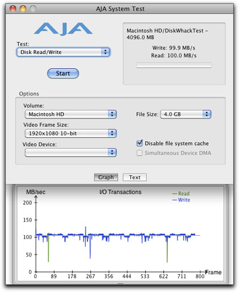This screenshot has width=239, height=292.
Task: Click the AJA logo
Action: click(63, 29)
